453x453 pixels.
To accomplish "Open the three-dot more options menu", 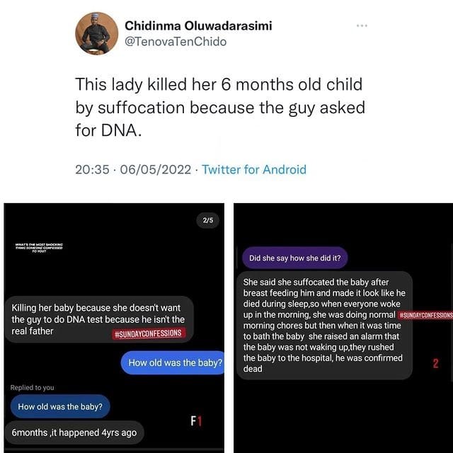I will [362, 26].
